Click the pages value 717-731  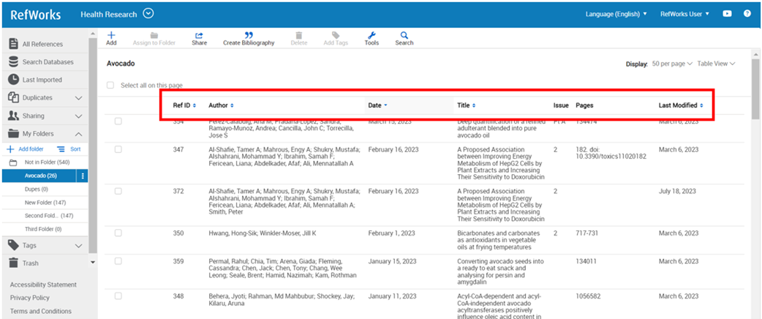[587, 233]
